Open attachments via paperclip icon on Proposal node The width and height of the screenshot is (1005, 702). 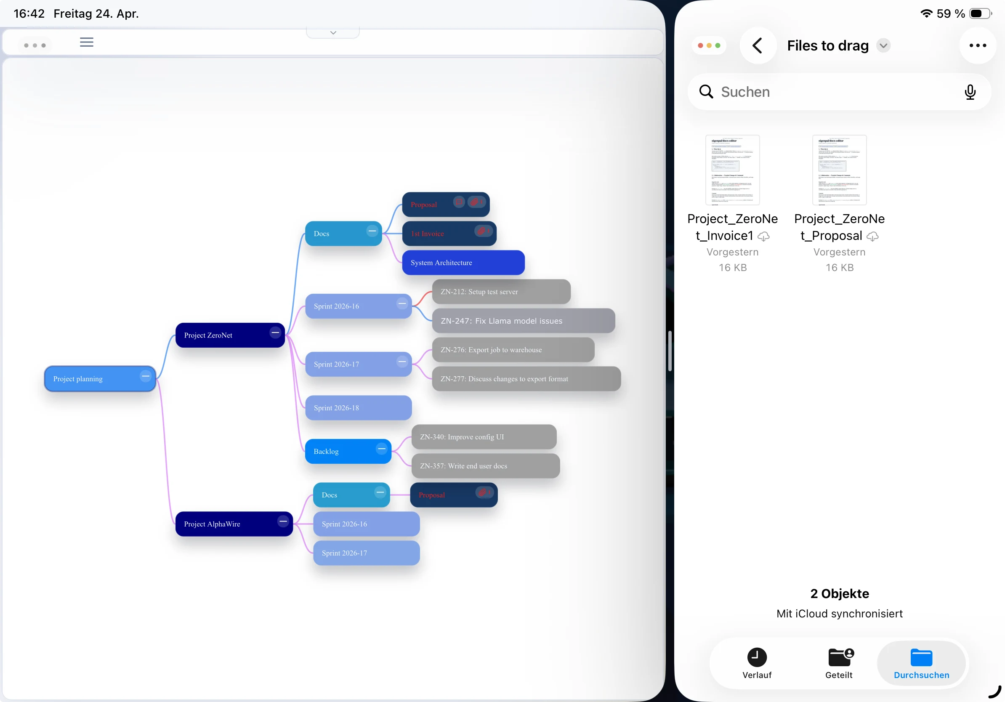click(477, 202)
